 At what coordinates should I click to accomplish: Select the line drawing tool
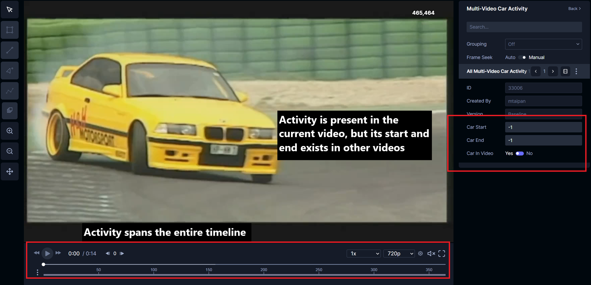pos(10,50)
